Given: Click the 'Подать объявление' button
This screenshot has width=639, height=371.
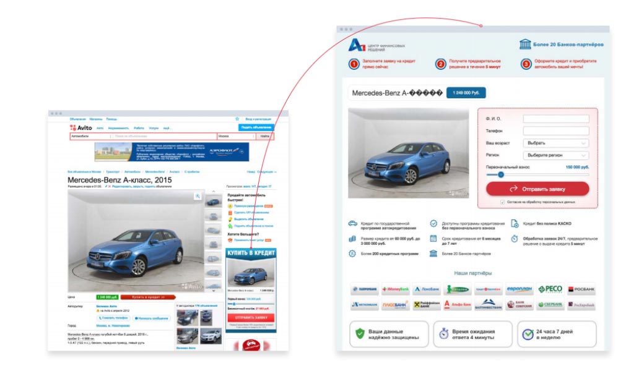Looking at the screenshot, I should click(x=256, y=127).
